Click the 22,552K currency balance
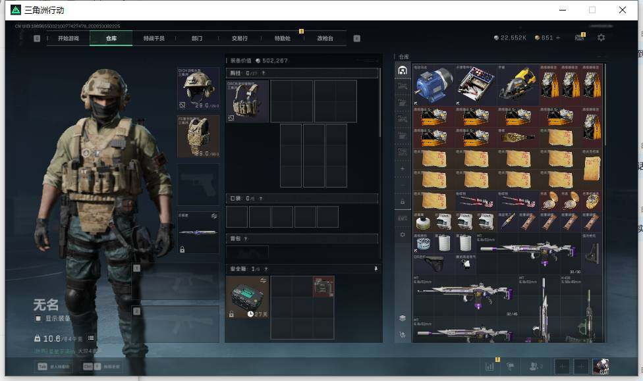This screenshot has width=643, height=381. click(x=510, y=38)
